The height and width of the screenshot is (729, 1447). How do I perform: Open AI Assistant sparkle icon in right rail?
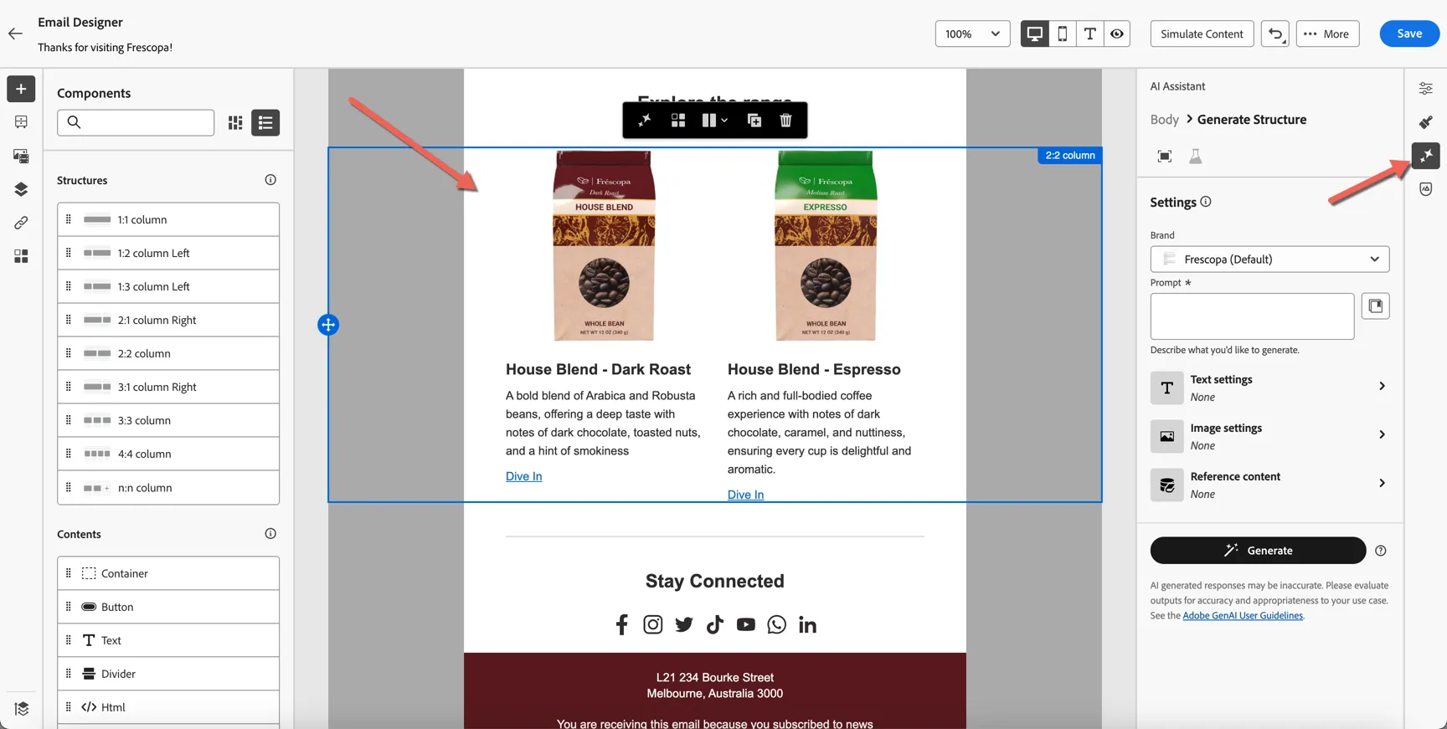(x=1425, y=156)
